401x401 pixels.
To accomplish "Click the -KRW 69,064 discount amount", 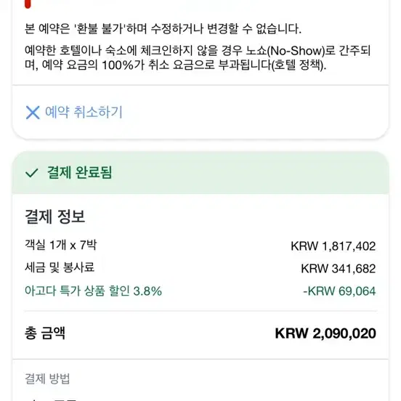I will point(339,291).
